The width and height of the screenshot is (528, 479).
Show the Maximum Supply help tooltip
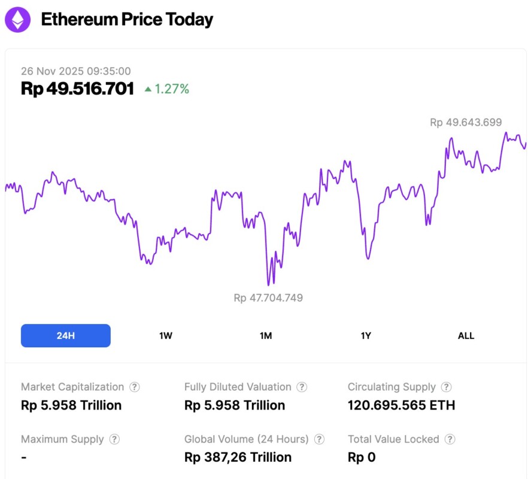(114, 439)
